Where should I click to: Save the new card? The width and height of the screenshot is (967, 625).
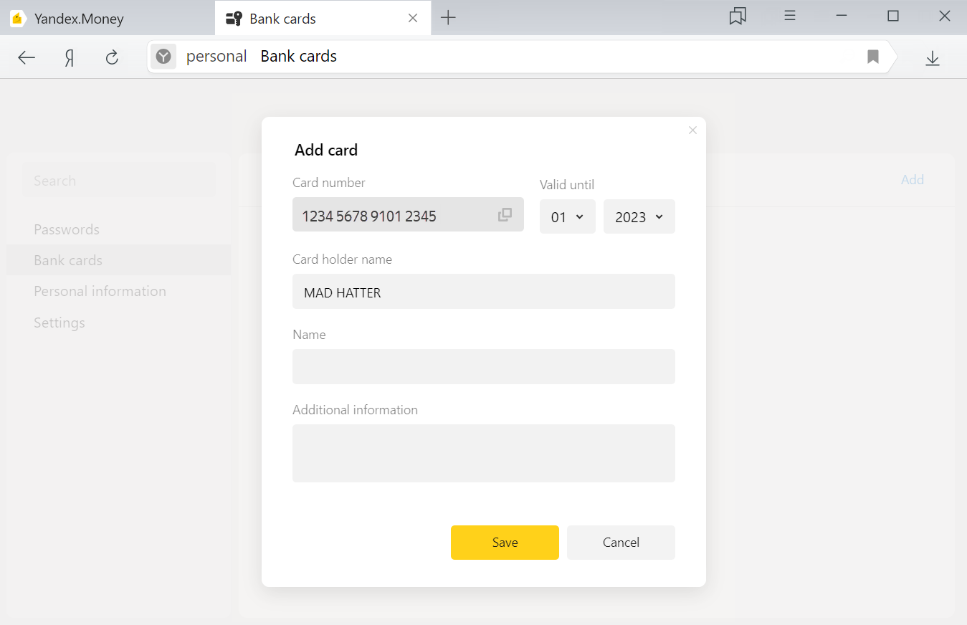coord(505,543)
